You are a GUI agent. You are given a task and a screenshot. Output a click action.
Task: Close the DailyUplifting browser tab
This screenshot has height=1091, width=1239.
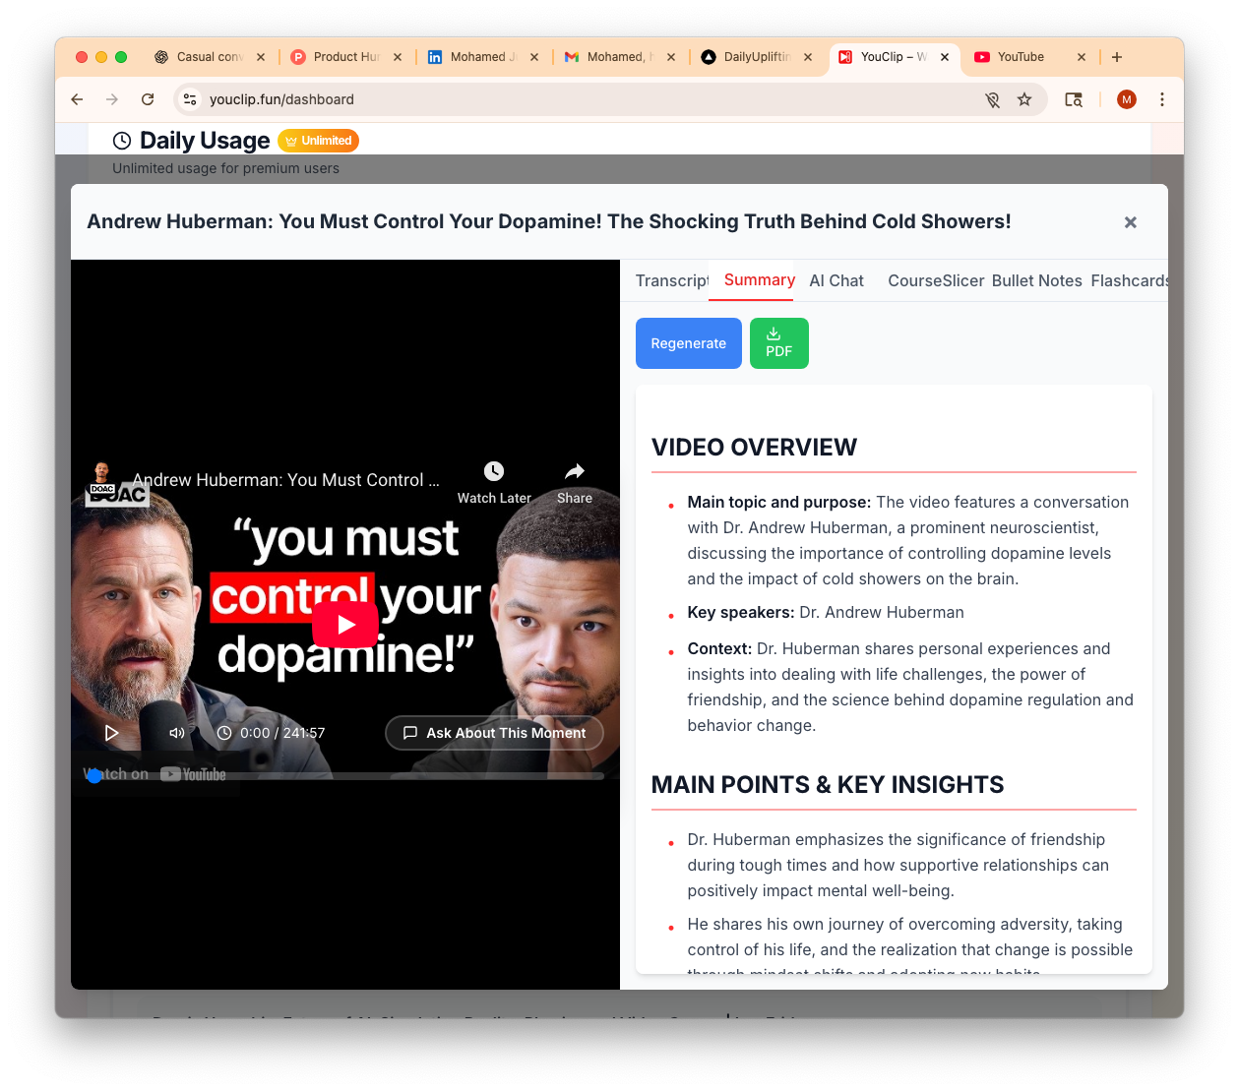coord(808,57)
